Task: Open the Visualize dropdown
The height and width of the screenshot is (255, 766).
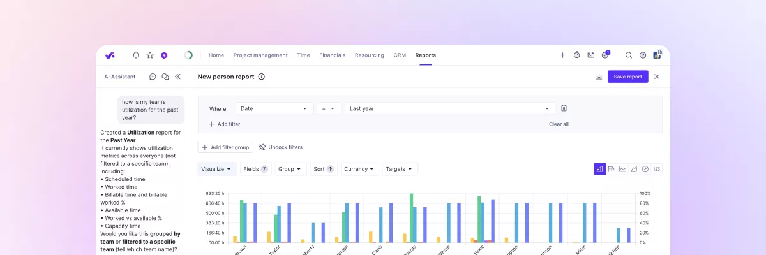Action: [216, 169]
